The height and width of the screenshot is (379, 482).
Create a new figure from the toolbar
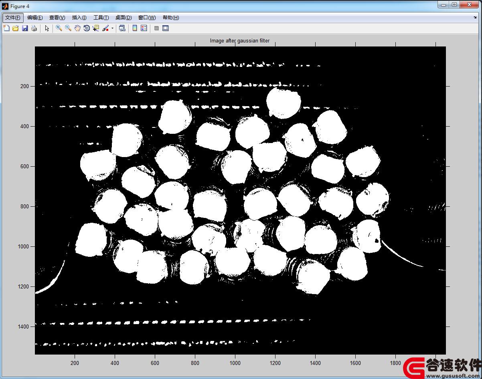(6, 28)
